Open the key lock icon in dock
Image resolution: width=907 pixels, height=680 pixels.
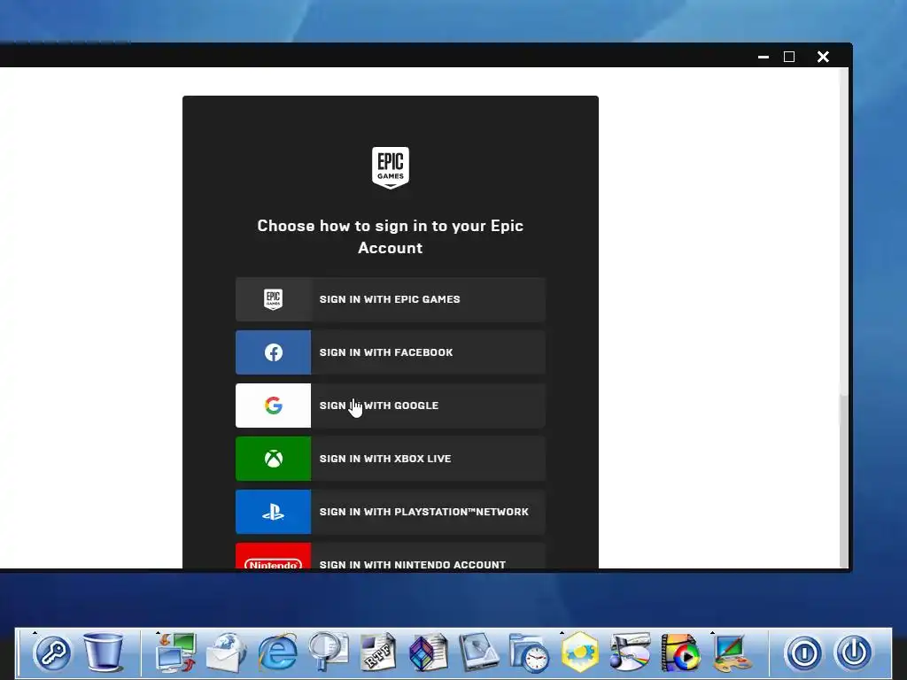pyautogui.click(x=52, y=653)
